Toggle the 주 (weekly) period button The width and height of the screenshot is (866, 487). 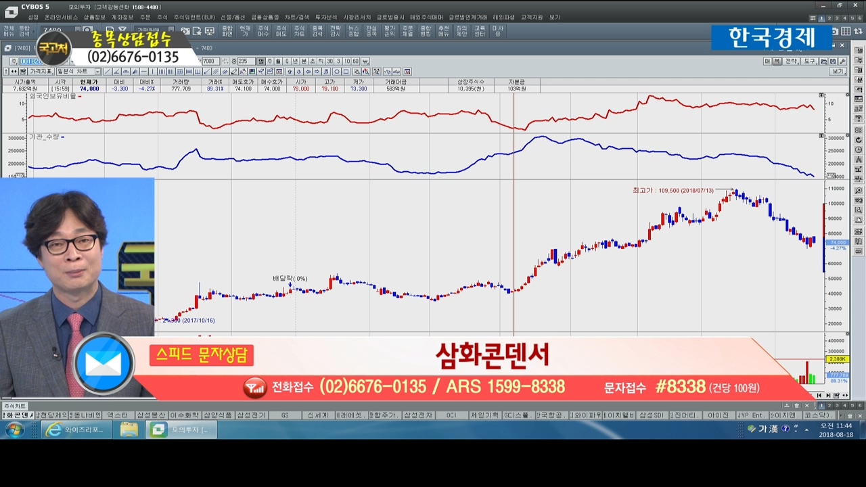(270, 61)
